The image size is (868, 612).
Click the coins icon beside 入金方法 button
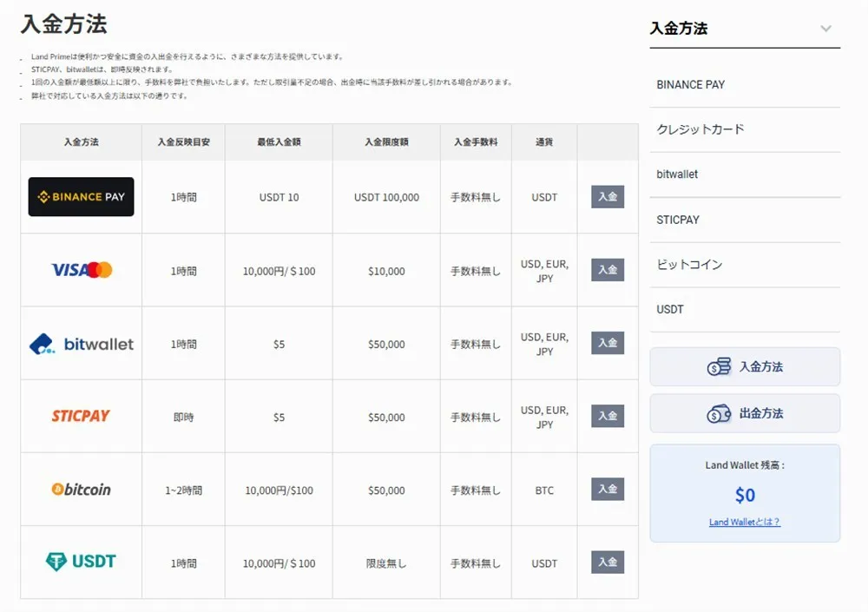pos(719,366)
